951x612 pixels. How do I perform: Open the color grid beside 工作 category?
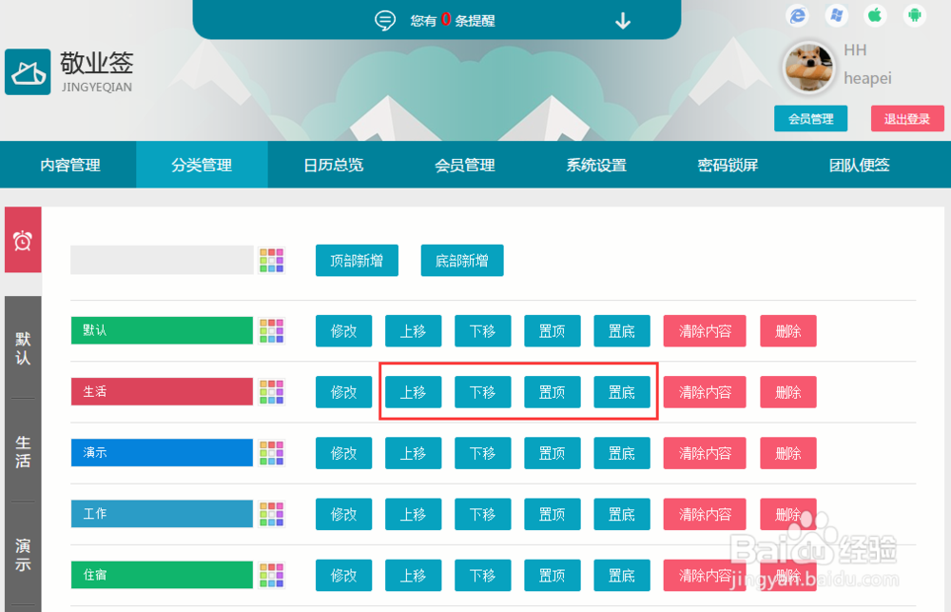tap(271, 514)
